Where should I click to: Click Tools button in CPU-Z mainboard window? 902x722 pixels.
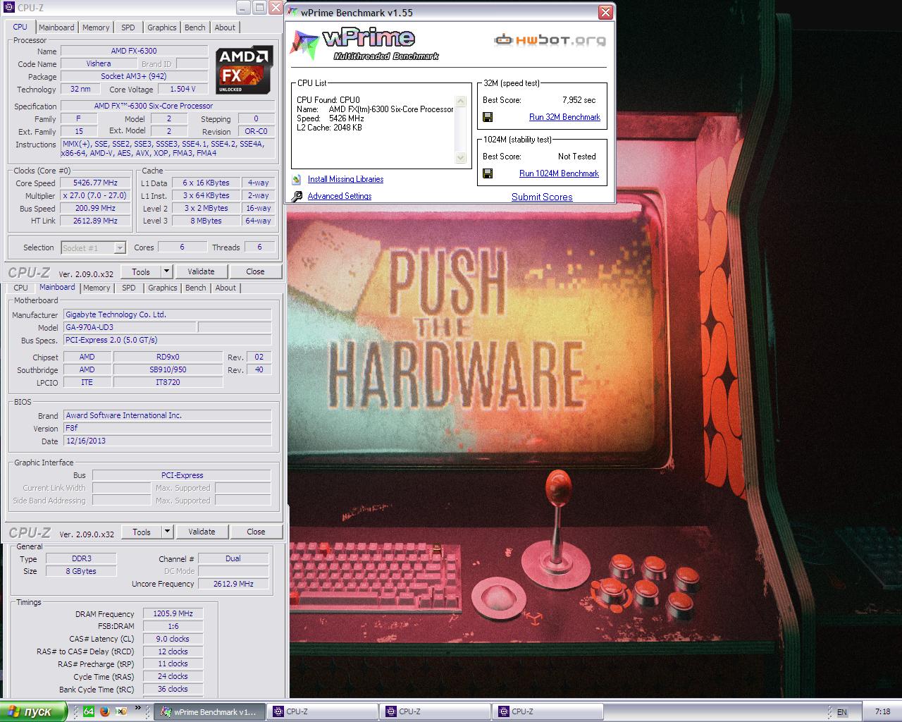(x=142, y=532)
